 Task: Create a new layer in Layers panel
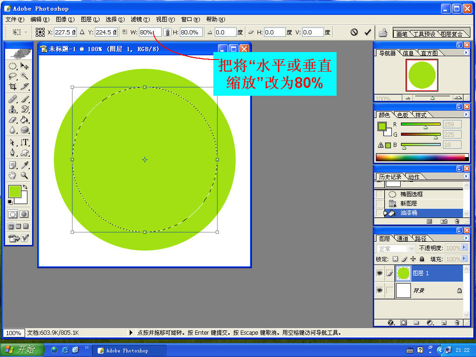[444, 323]
